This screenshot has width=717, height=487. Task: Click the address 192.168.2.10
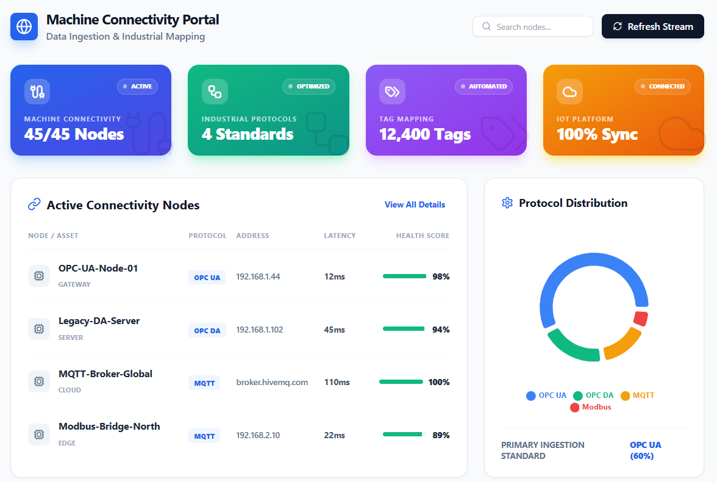tap(258, 435)
